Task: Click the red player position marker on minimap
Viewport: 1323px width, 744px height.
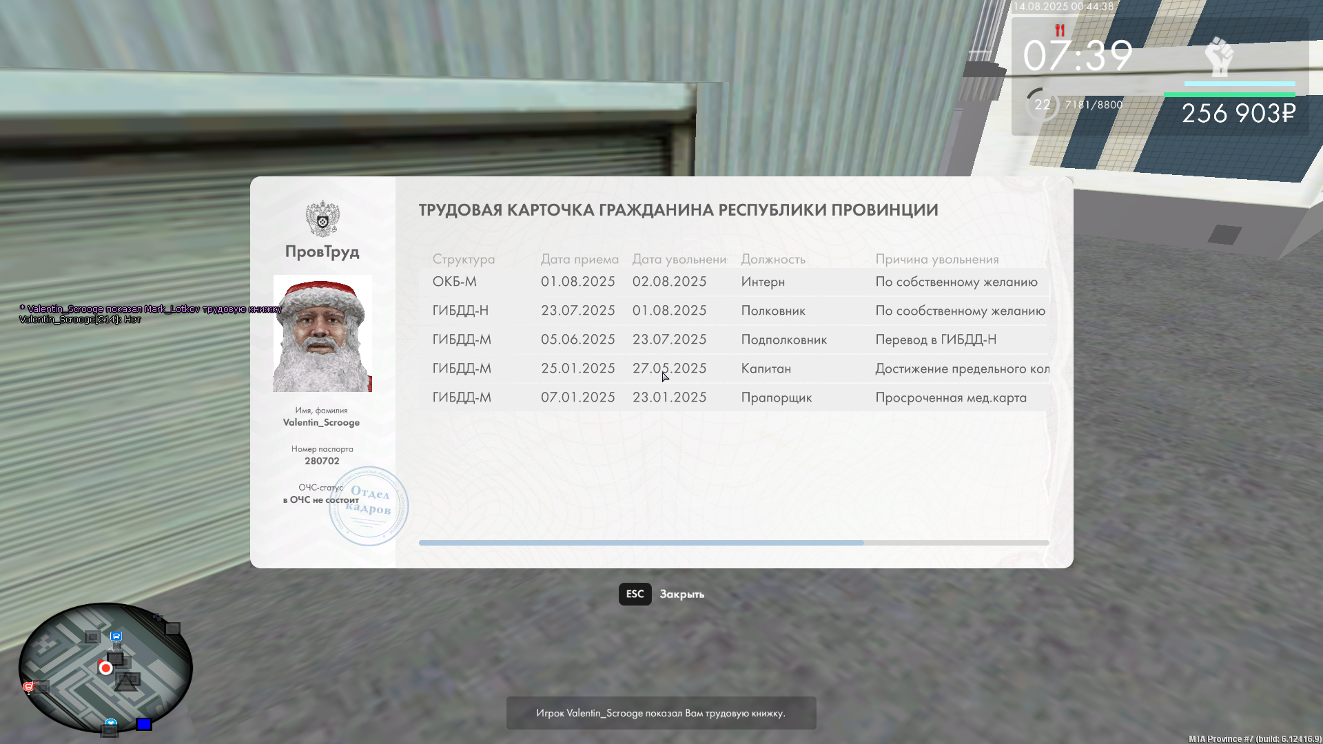Action: tap(105, 668)
